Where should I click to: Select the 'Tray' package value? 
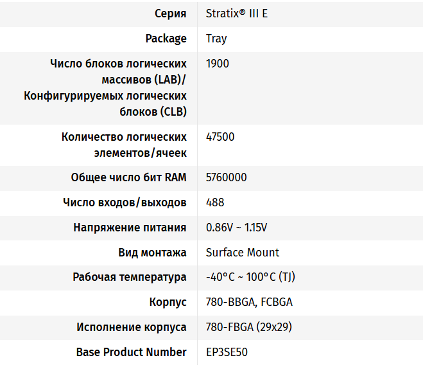tap(216, 39)
